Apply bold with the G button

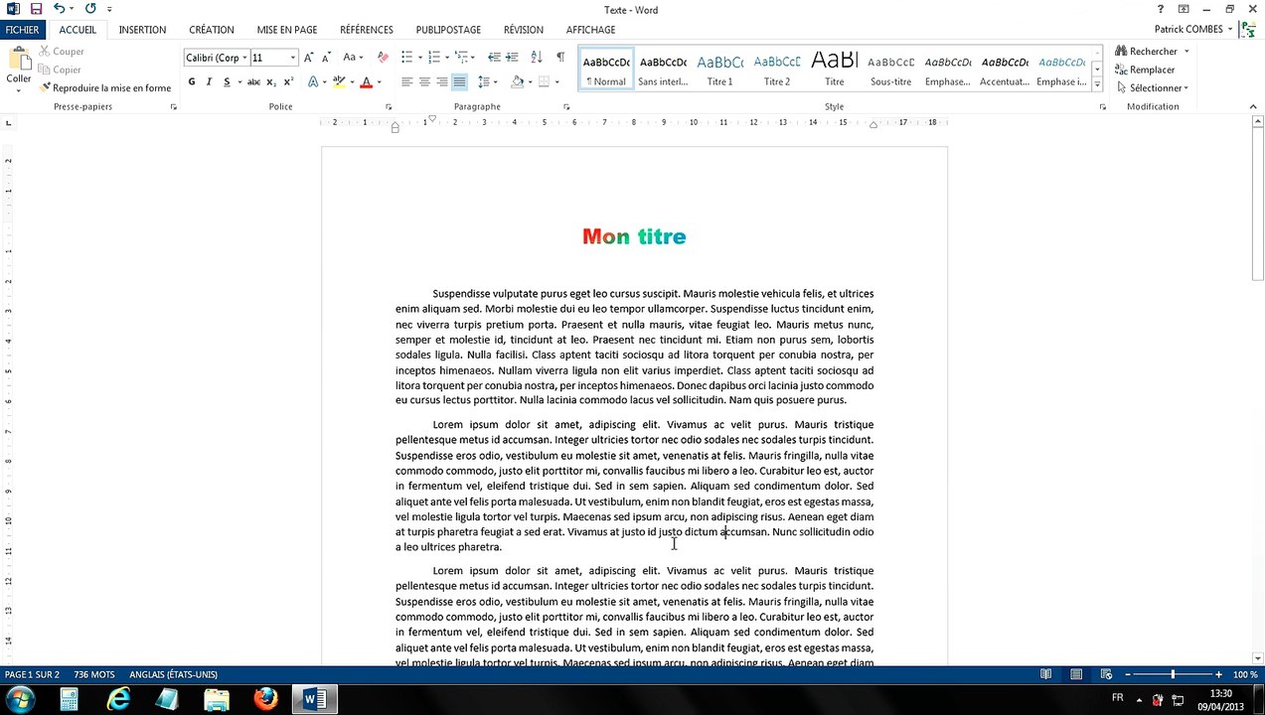(192, 81)
